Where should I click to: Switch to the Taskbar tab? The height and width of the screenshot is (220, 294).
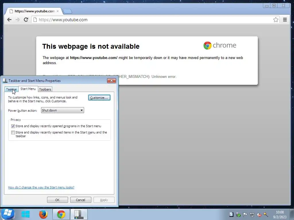pos(11,89)
